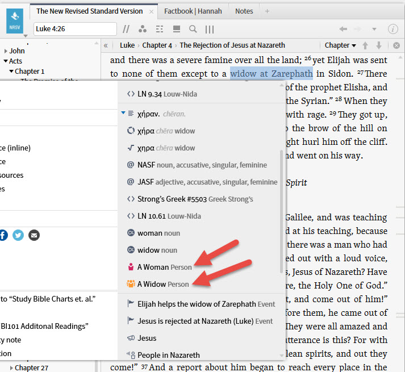The width and height of the screenshot is (405, 372).
Task: Go to previous chapter with up arrow
Action: (365, 45)
